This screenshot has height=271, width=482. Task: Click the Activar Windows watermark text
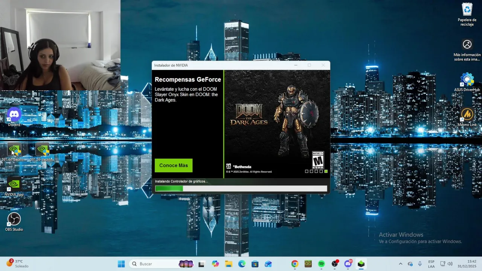(401, 235)
